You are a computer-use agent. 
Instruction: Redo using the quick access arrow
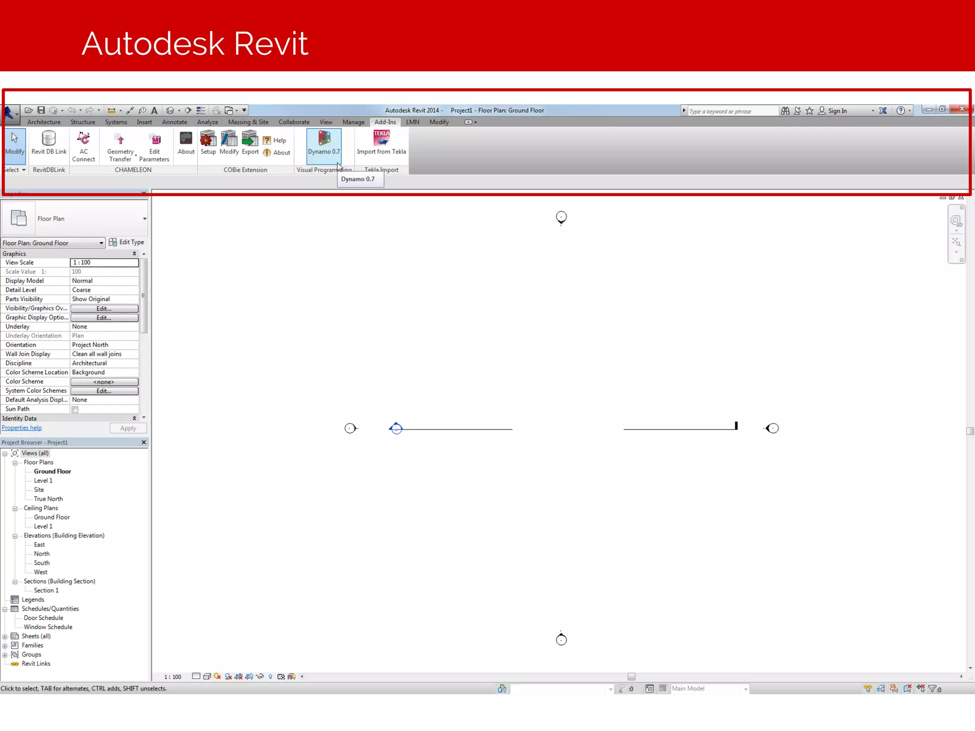point(90,110)
